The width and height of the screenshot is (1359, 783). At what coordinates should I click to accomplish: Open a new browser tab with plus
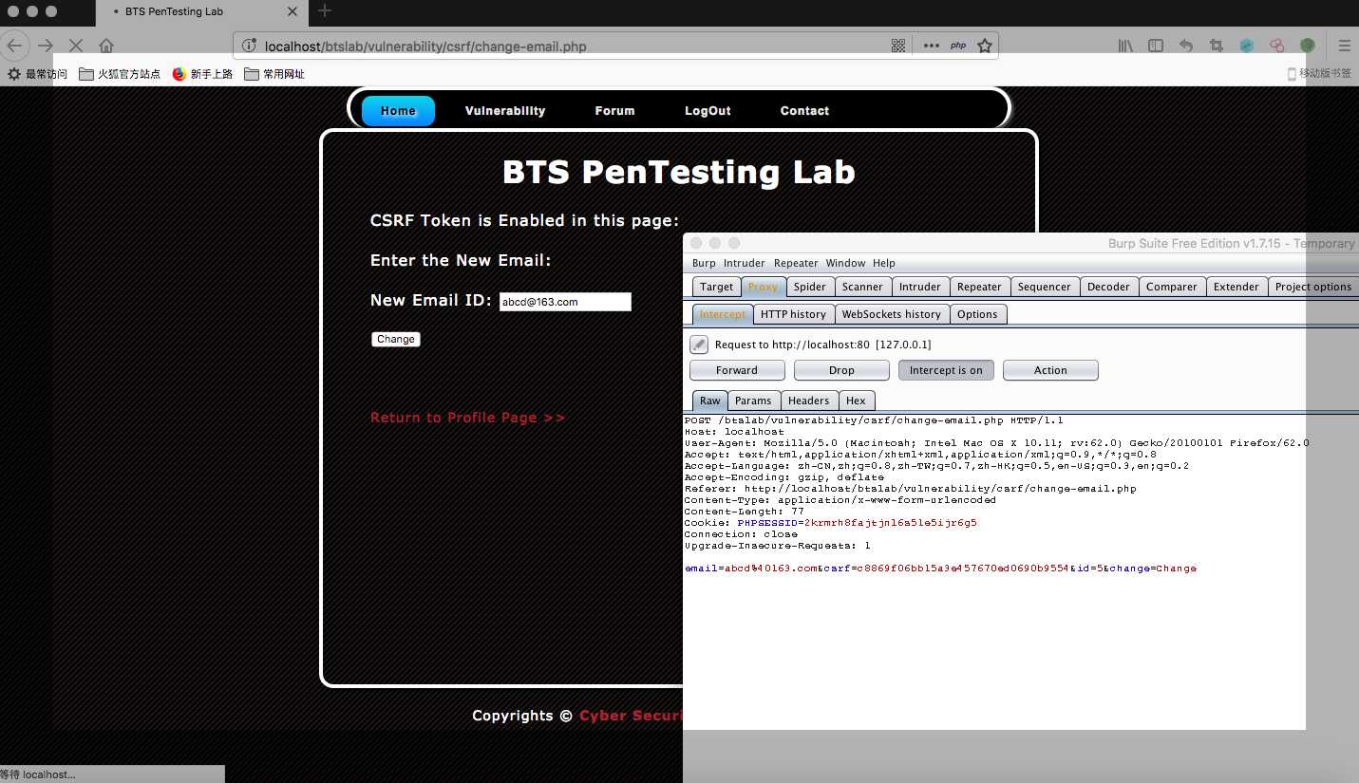(x=325, y=11)
